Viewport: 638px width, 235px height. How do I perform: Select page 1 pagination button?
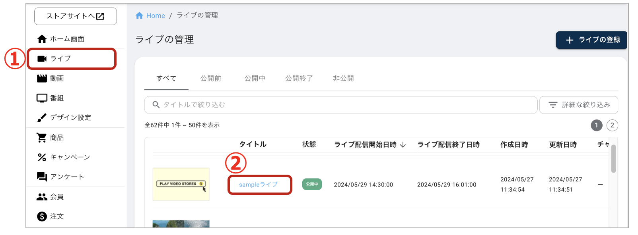(596, 125)
